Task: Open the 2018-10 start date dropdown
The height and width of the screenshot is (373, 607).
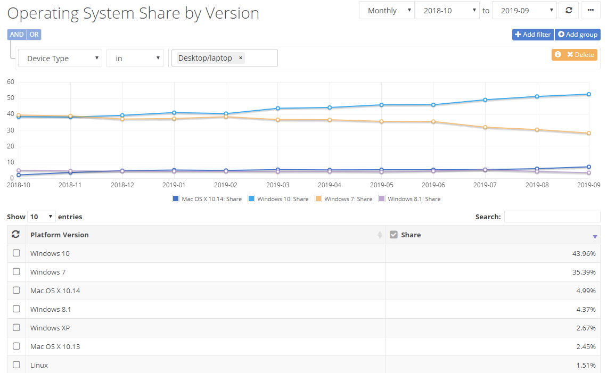Action: tap(447, 11)
